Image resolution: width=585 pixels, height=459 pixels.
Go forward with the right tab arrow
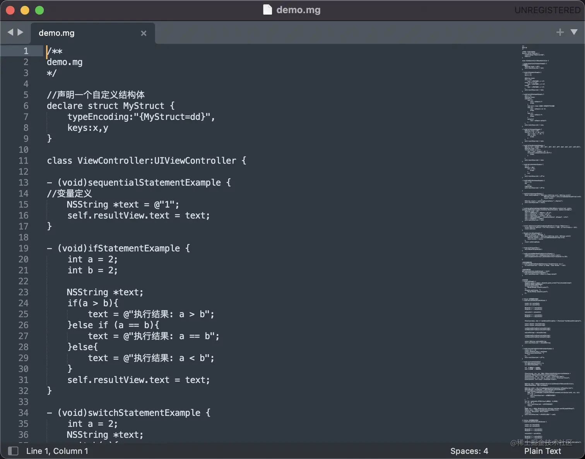[21, 32]
